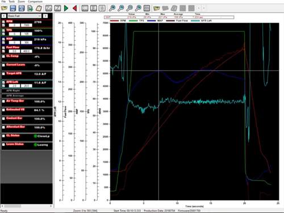Click the AFR Left value 11.4 A/F
284x213 pixels.
40,83
